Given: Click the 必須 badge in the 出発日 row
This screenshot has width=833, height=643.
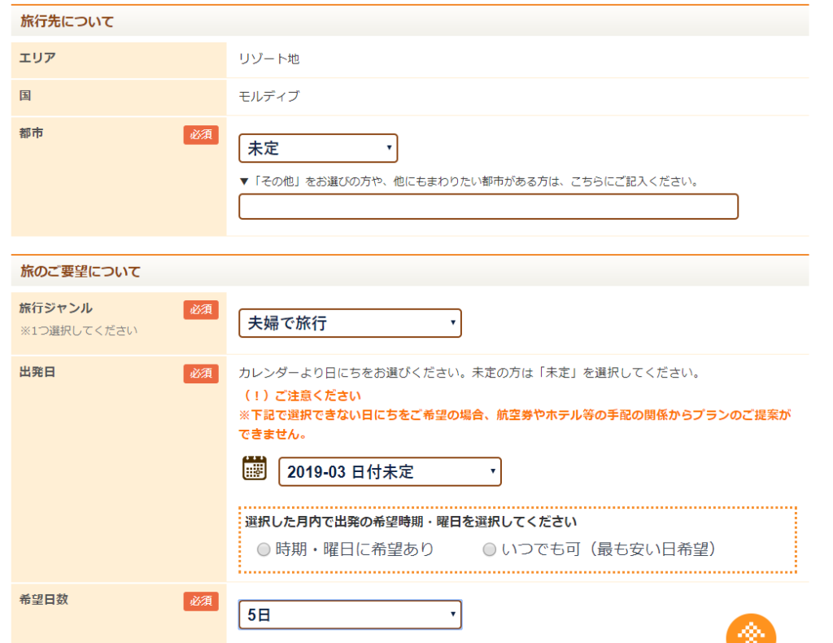Looking at the screenshot, I should pos(201,374).
